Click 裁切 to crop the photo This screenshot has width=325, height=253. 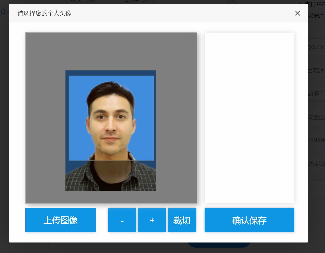tap(182, 220)
